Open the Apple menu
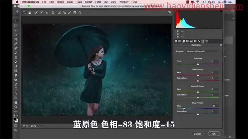 [17, 2]
